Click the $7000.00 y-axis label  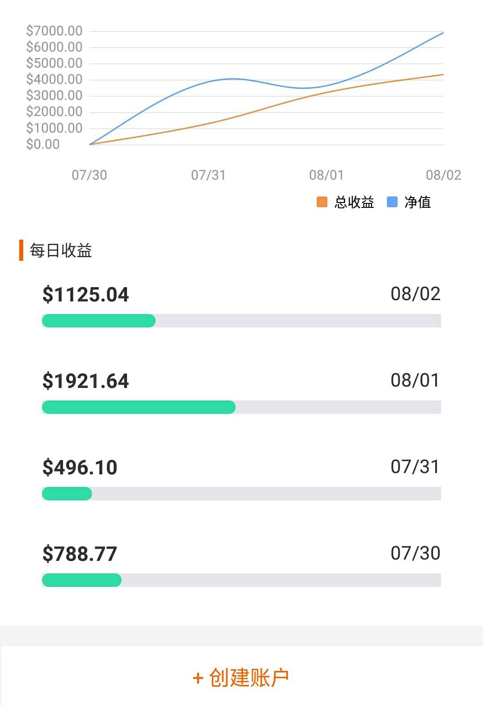point(54,31)
